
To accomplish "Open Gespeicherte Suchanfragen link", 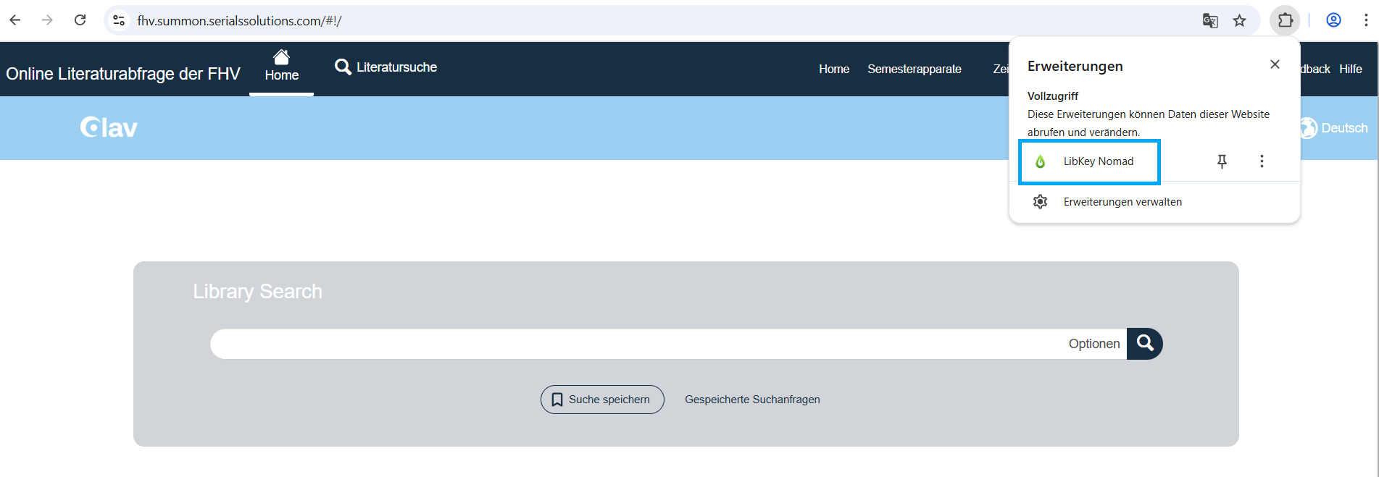I will pyautogui.click(x=752, y=400).
